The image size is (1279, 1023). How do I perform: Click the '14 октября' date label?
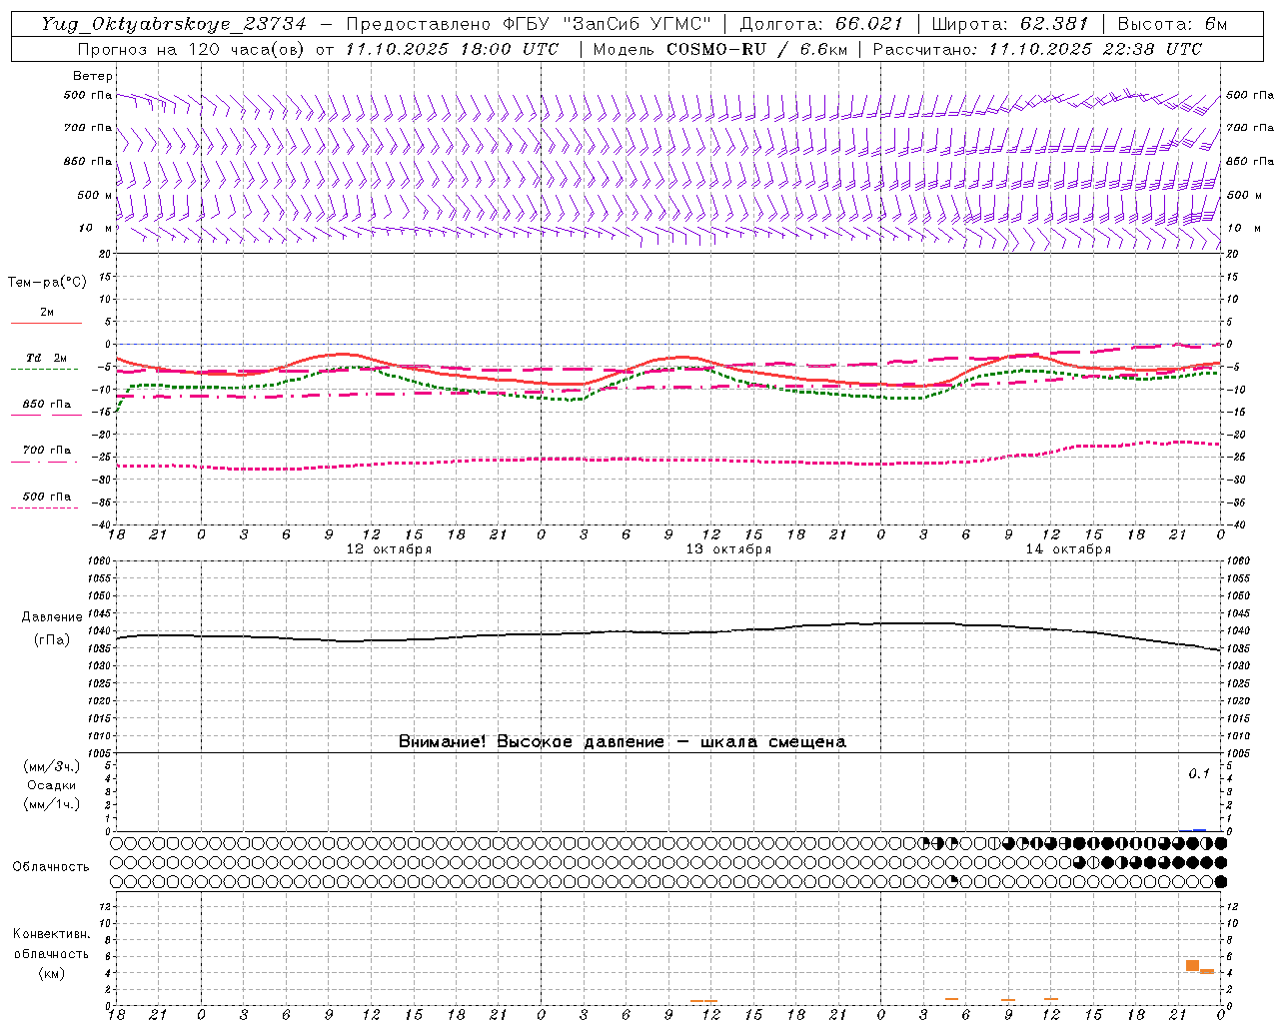1068,549
